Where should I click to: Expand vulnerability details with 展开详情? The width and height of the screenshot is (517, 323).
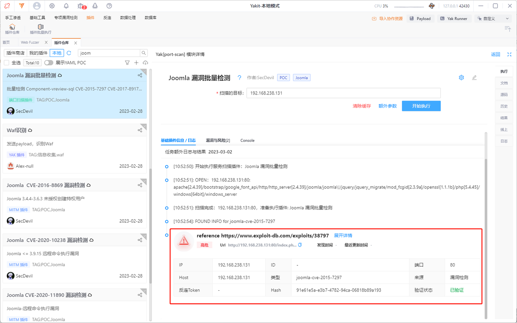343,235
